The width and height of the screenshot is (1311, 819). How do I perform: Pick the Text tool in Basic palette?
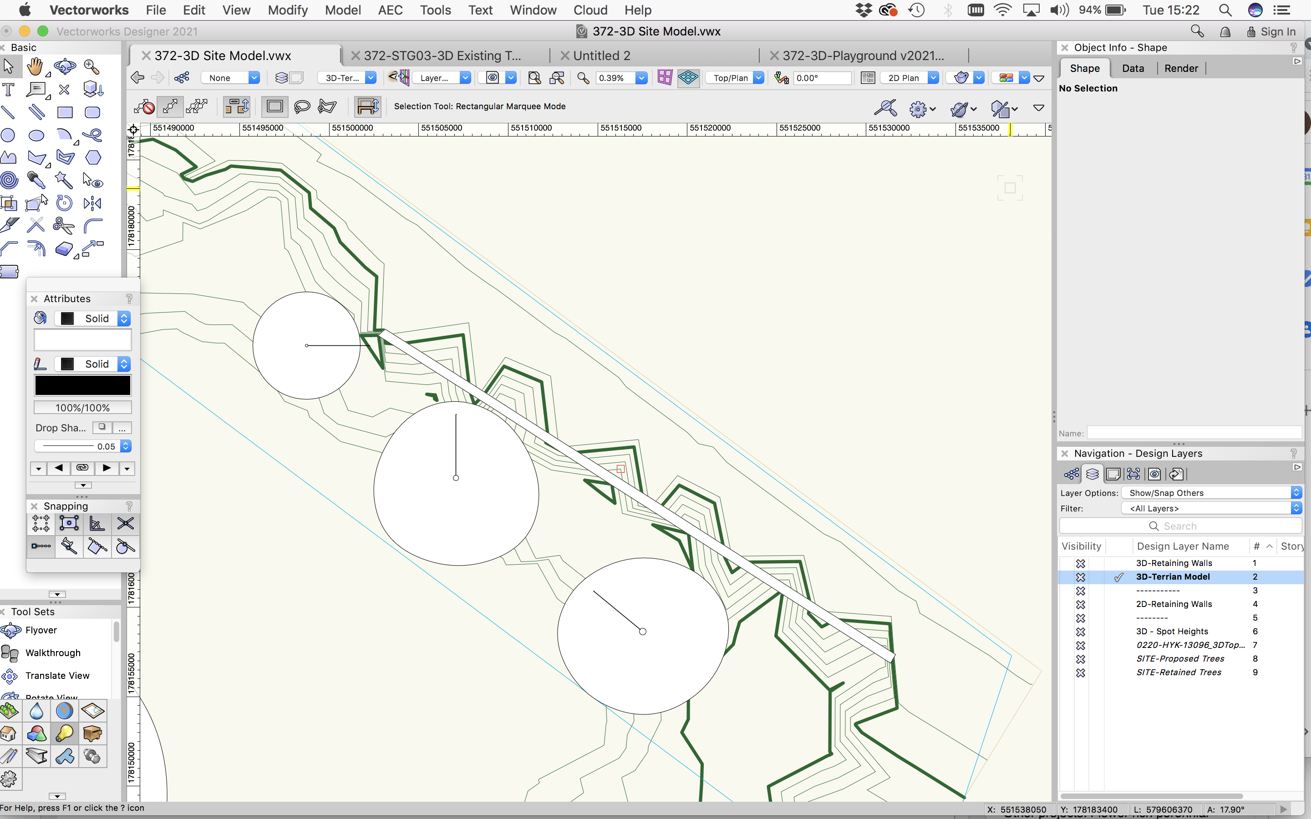click(8, 90)
